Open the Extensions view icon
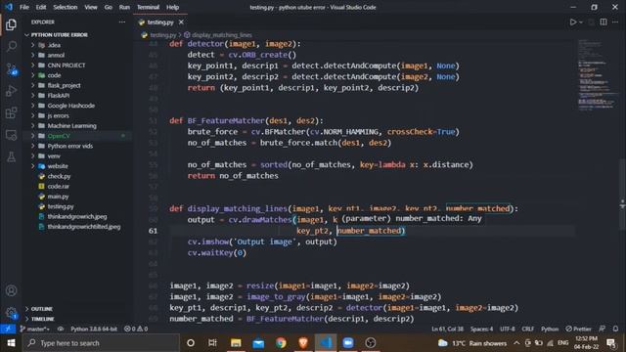This screenshot has width=626, height=352. 11,113
